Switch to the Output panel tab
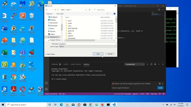Screen dimensions: 191x107 [x=66, y=64]
